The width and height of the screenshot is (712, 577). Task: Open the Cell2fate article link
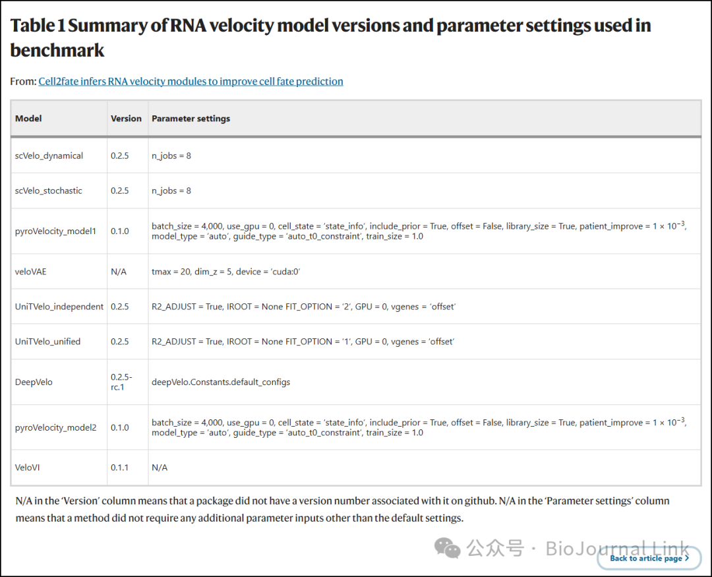click(x=191, y=82)
